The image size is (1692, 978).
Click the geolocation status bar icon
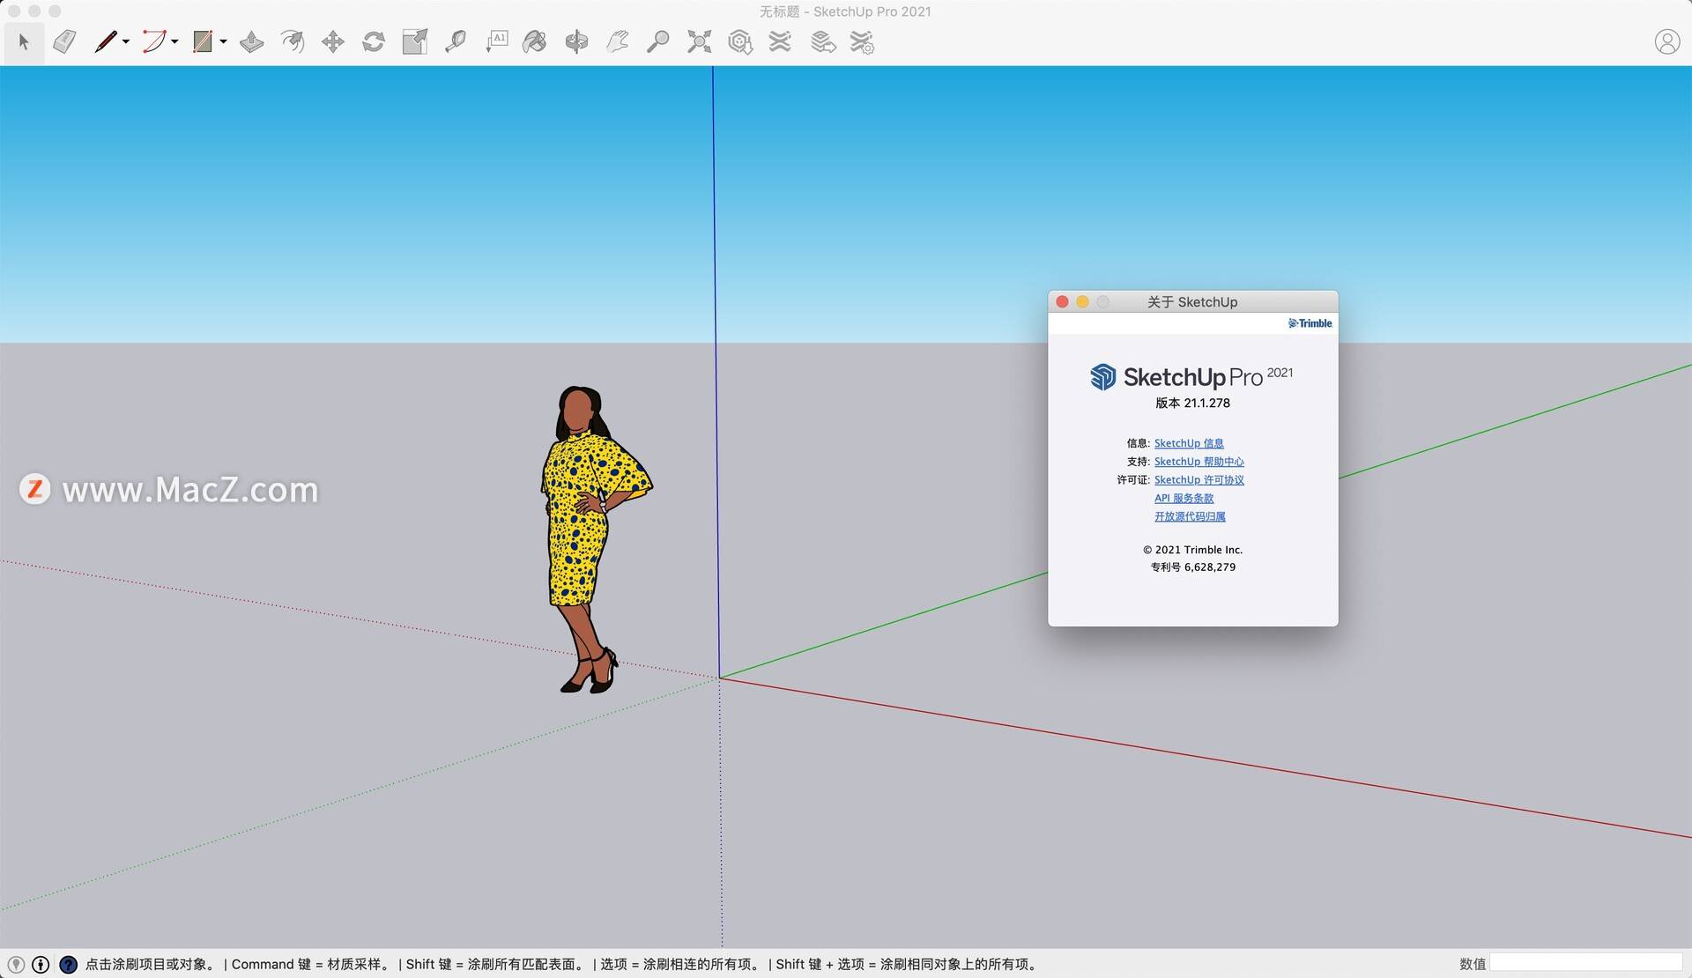pos(16,964)
